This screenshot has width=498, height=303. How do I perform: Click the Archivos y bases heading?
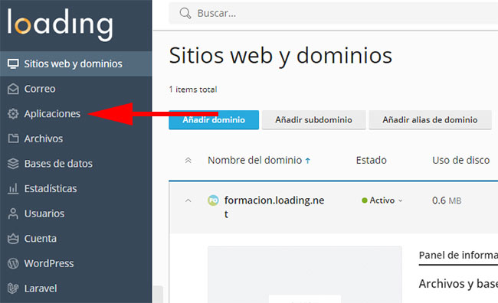(x=458, y=284)
